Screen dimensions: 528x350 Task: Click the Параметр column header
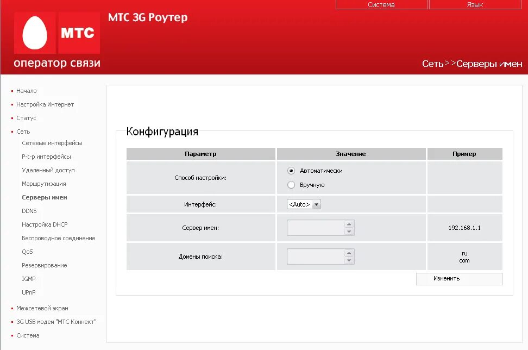pos(200,154)
